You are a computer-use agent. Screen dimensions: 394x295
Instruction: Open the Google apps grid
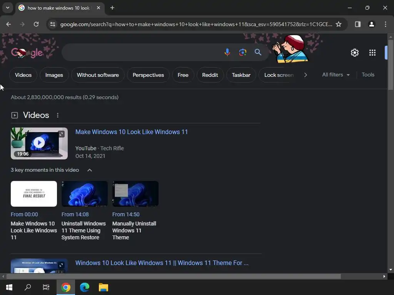click(x=372, y=53)
